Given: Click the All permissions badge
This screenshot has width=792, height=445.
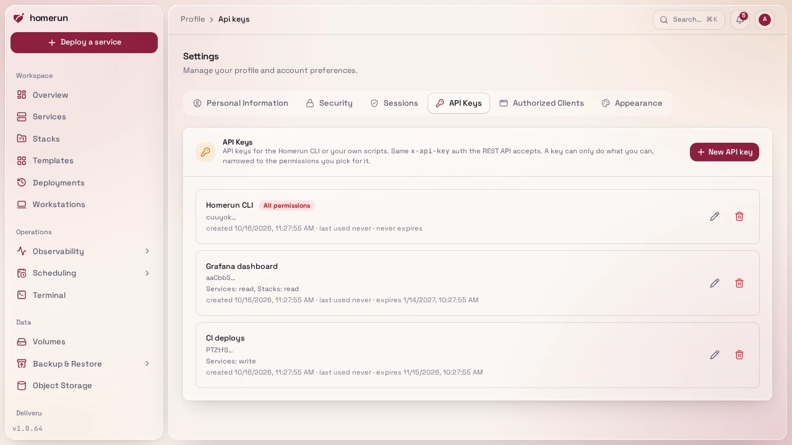Looking at the screenshot, I should click(286, 205).
